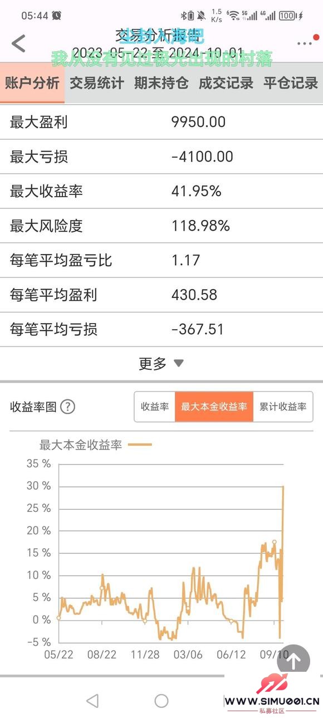Tap the peak point on the yield chart

pos(283,486)
